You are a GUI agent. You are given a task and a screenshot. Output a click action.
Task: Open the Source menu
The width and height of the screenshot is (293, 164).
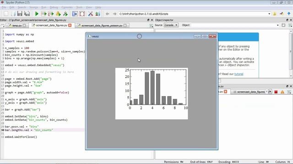[33, 7]
